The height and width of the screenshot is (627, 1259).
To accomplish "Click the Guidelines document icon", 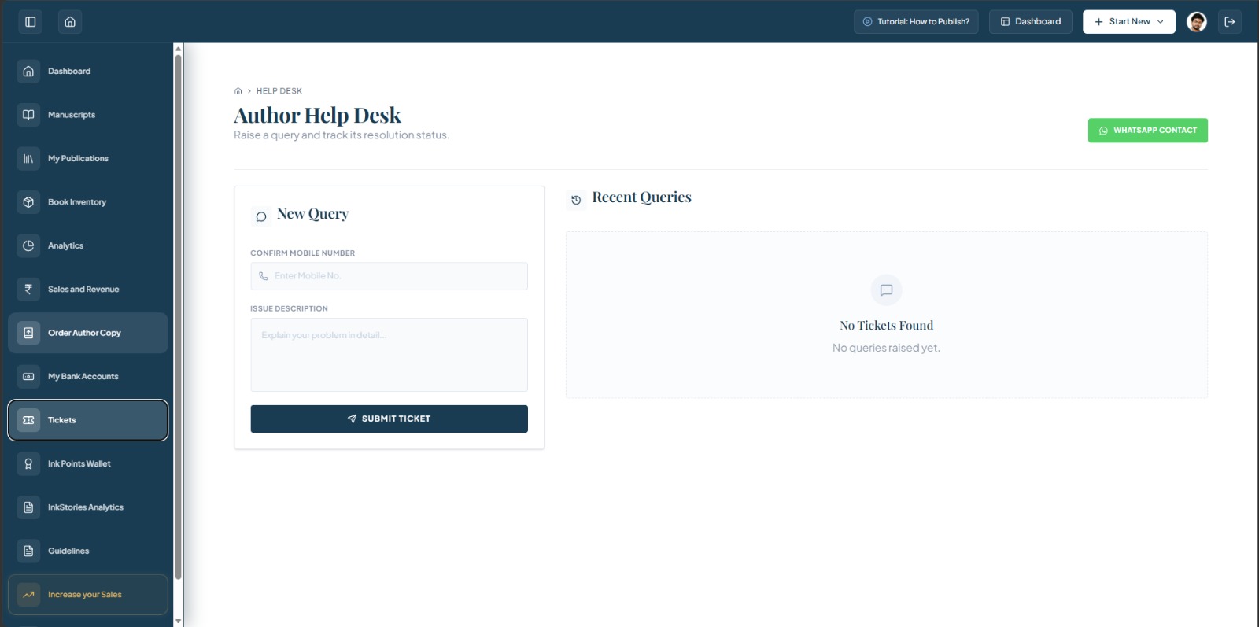I will point(28,551).
